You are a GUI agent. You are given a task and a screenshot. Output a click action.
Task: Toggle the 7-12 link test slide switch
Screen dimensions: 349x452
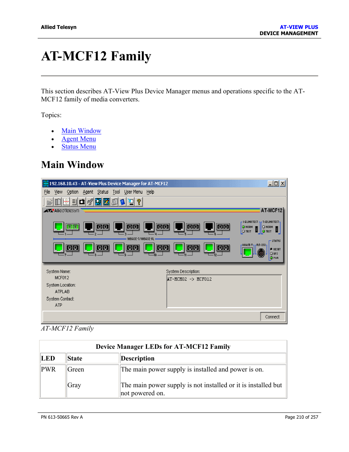277,229
